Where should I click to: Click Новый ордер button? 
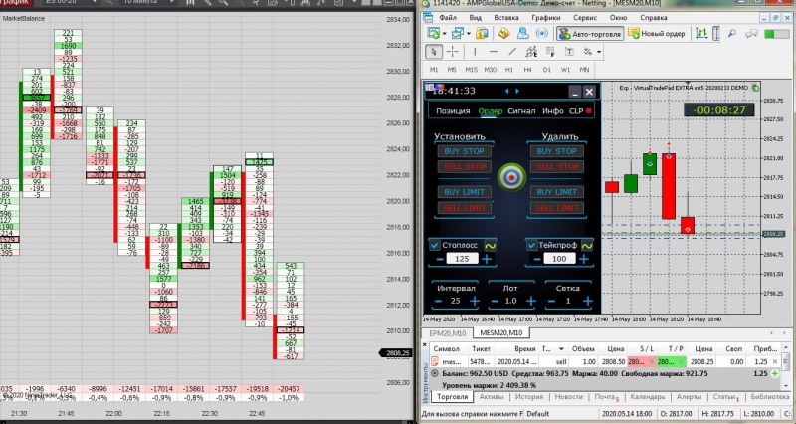point(657,34)
